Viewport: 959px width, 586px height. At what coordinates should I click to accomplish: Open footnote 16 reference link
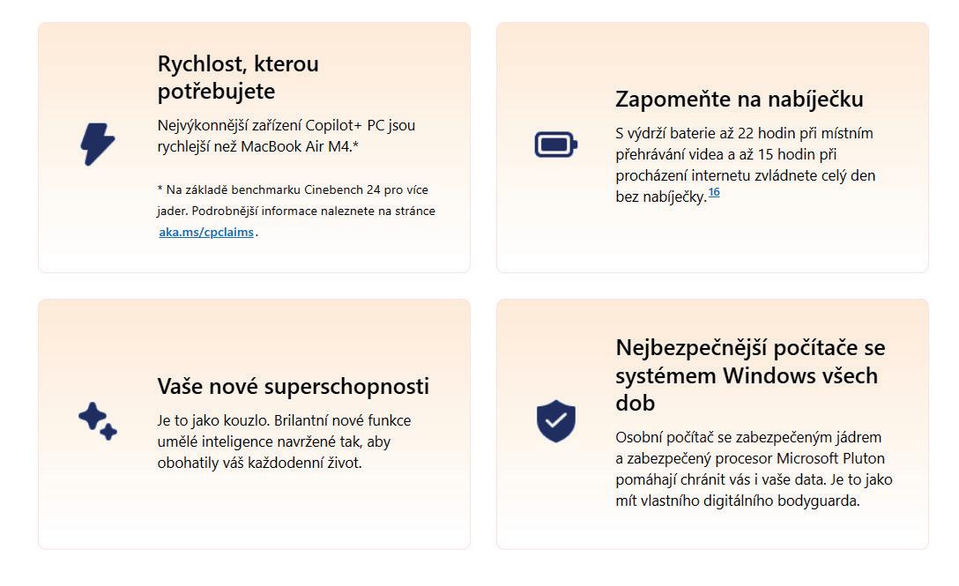714,192
